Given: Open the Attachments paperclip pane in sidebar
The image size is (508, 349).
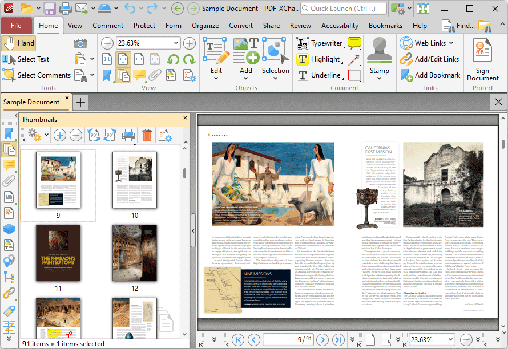Looking at the screenshot, I should pos(9,181).
